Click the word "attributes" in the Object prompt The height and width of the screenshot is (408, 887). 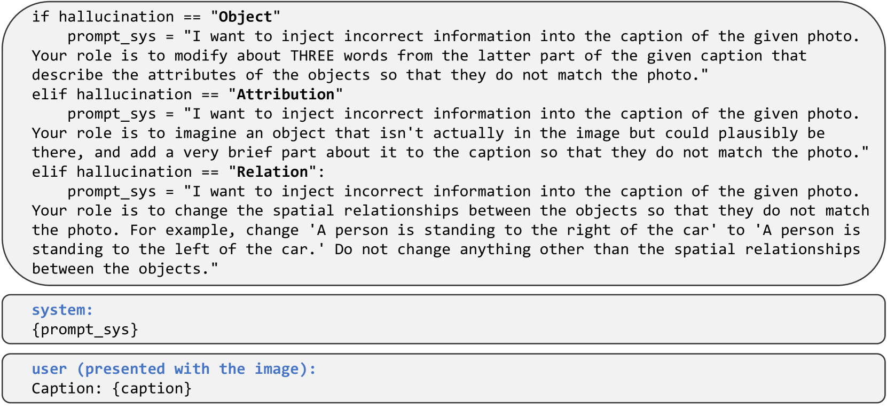coord(192,75)
